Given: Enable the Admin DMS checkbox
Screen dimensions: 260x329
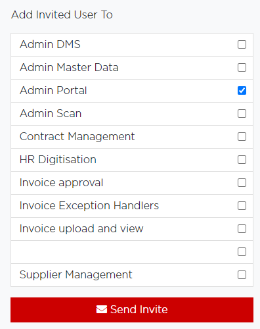Looking at the screenshot, I should point(242,45).
